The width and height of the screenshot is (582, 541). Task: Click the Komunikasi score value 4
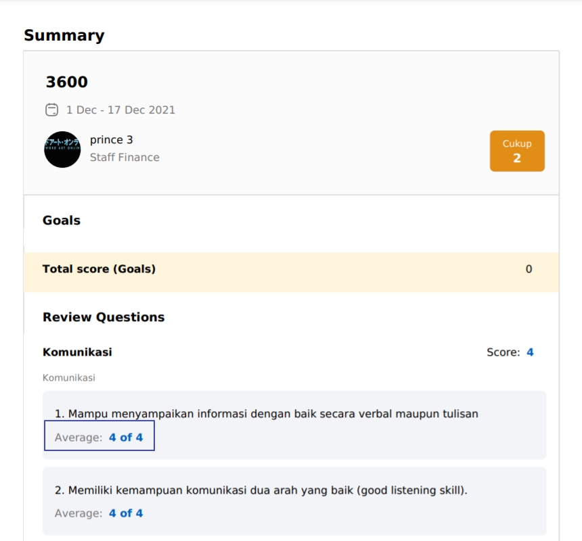click(x=530, y=352)
